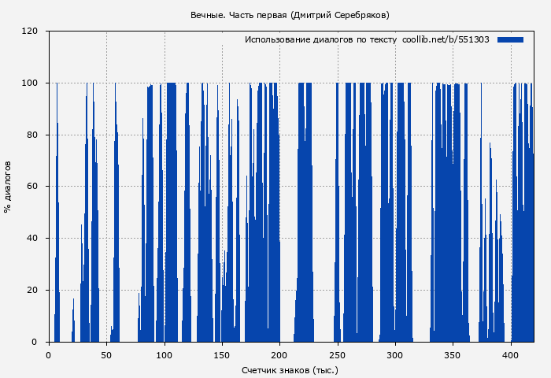Click the x-axis tick label 150
This screenshot has width=551, height=378.
(x=222, y=355)
